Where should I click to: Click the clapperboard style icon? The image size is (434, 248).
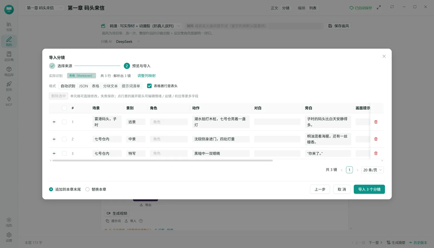pos(103,26)
